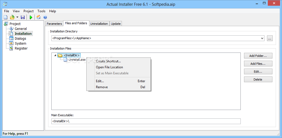This screenshot has width=282, height=138.
Task: Click the Open project folder icon
Action: click(12, 17)
